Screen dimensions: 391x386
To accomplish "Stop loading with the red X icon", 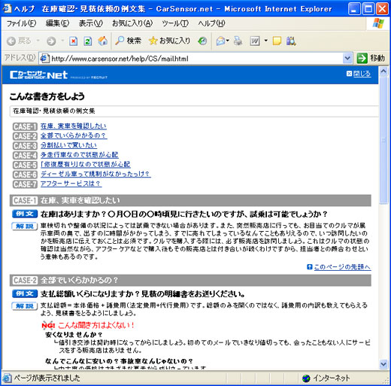I will point(73,41).
